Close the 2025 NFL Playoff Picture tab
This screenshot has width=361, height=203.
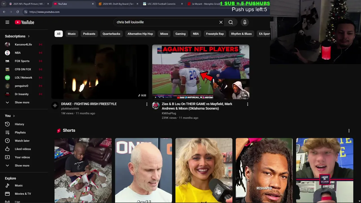point(48,4)
